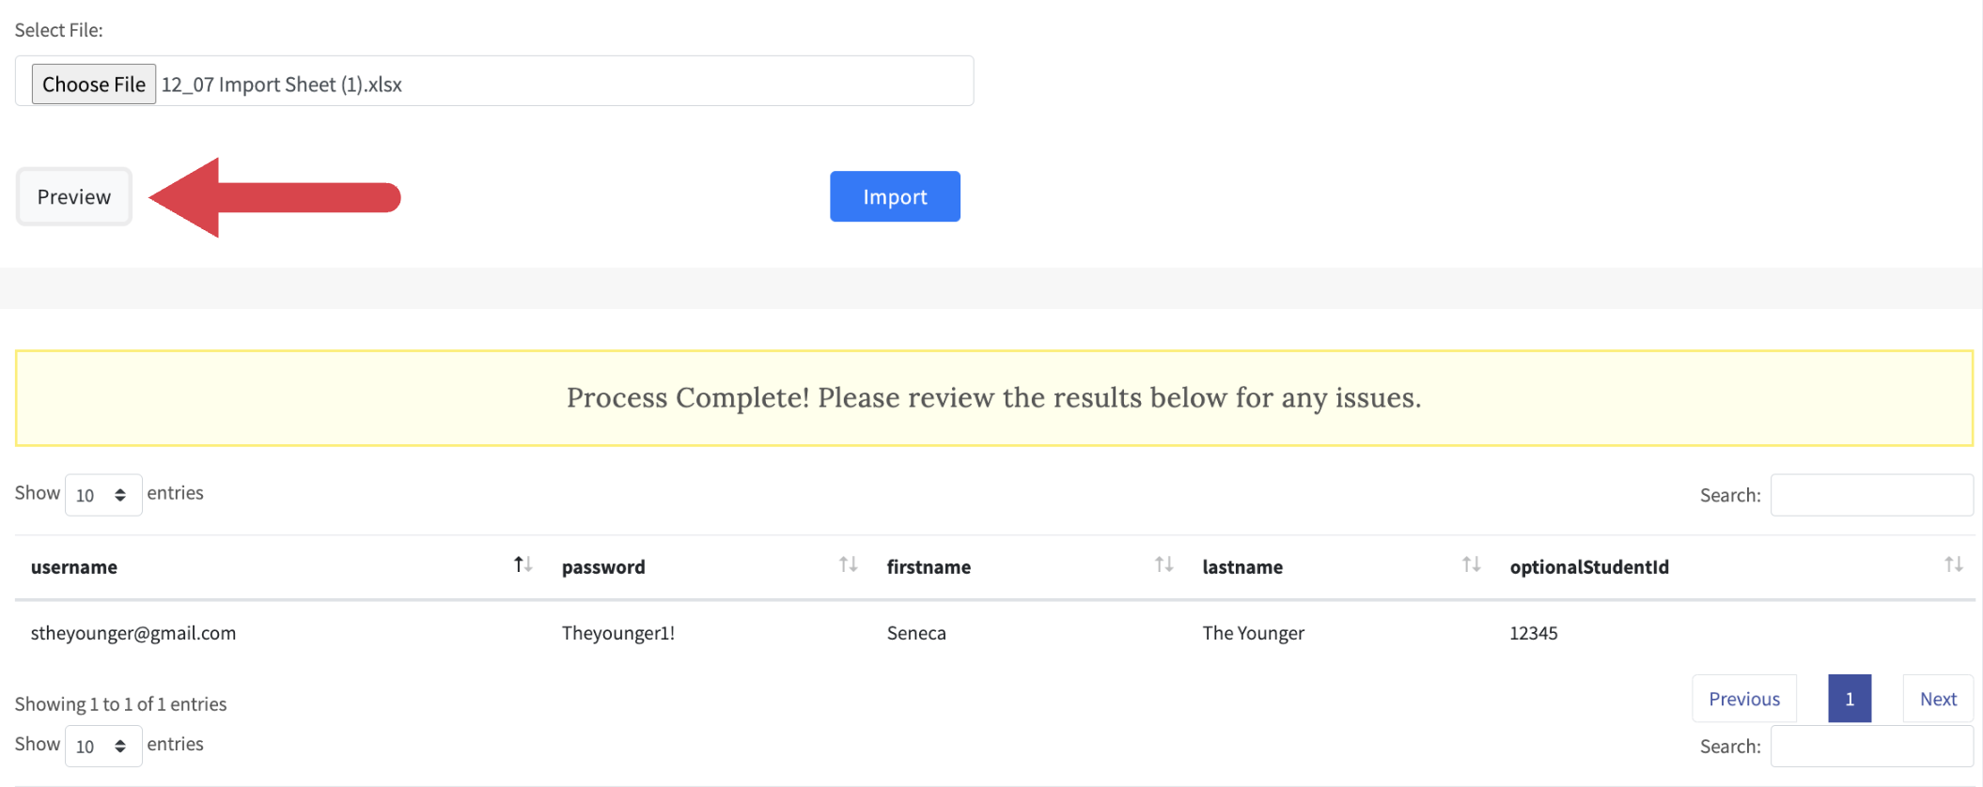Click the username column header text
The height and width of the screenshot is (787, 1983).
click(74, 567)
